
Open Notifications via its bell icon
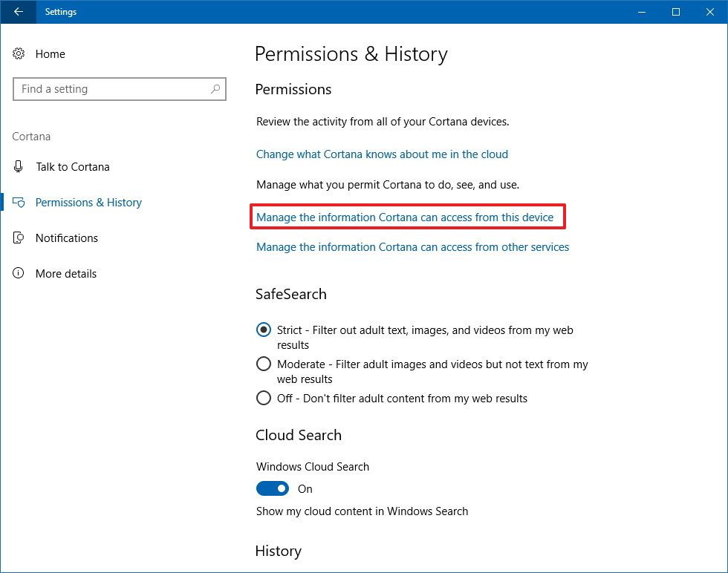point(19,238)
